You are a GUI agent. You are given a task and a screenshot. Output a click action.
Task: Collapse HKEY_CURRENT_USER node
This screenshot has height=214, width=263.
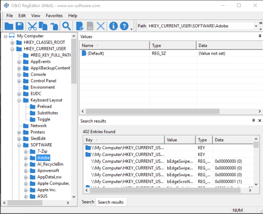click(x=12, y=49)
